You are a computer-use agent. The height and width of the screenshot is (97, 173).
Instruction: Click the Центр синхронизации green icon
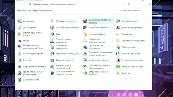(118, 67)
